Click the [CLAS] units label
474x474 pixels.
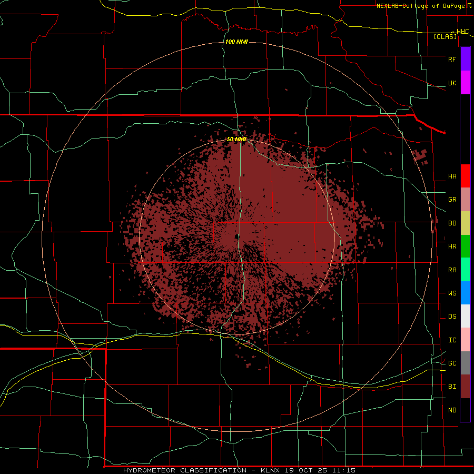pos(445,37)
